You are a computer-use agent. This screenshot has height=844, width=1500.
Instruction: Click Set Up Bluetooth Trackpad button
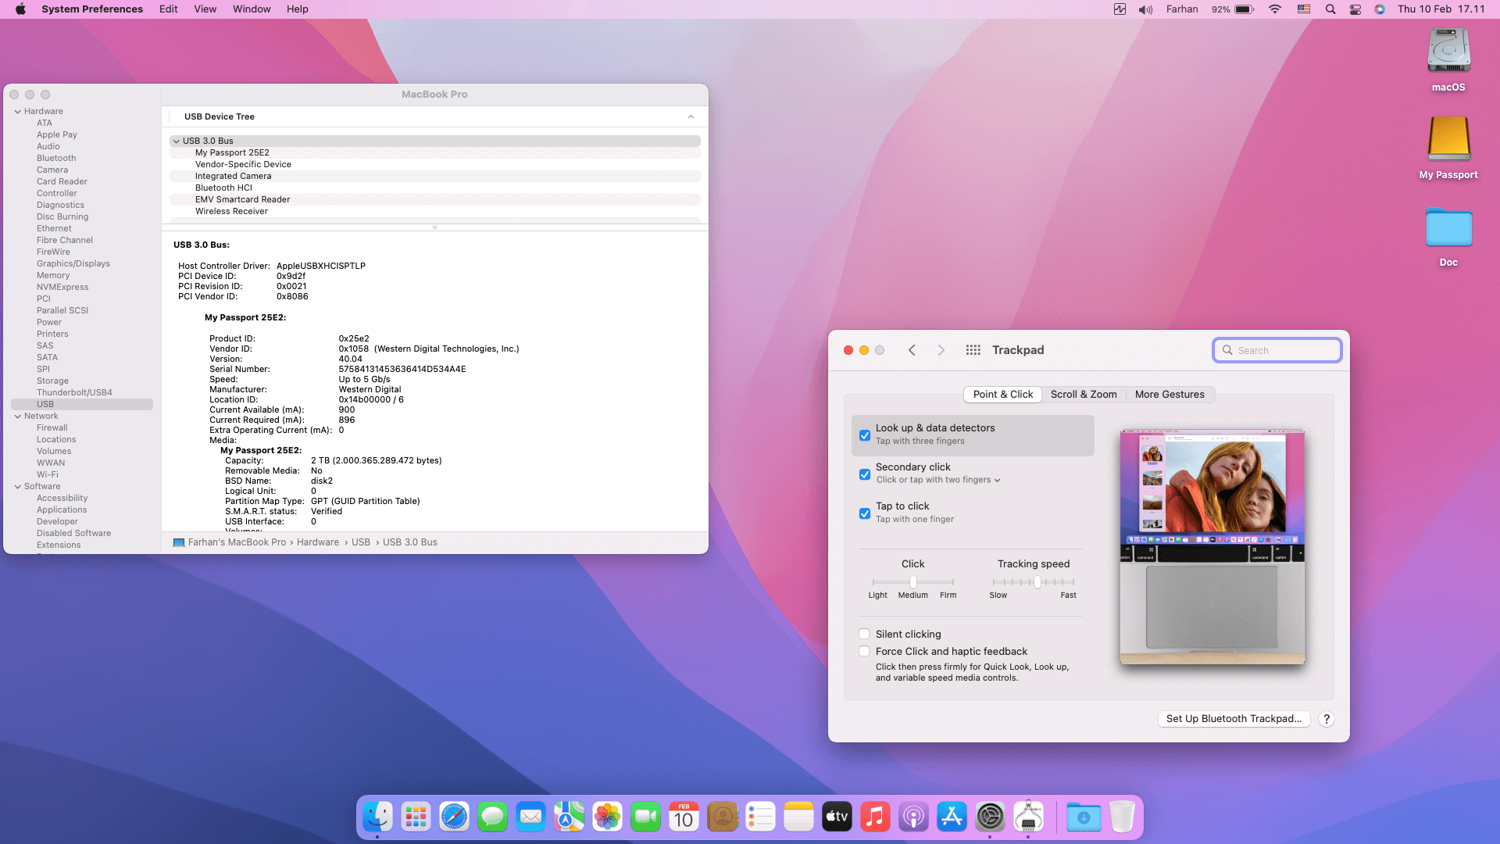click(x=1234, y=719)
